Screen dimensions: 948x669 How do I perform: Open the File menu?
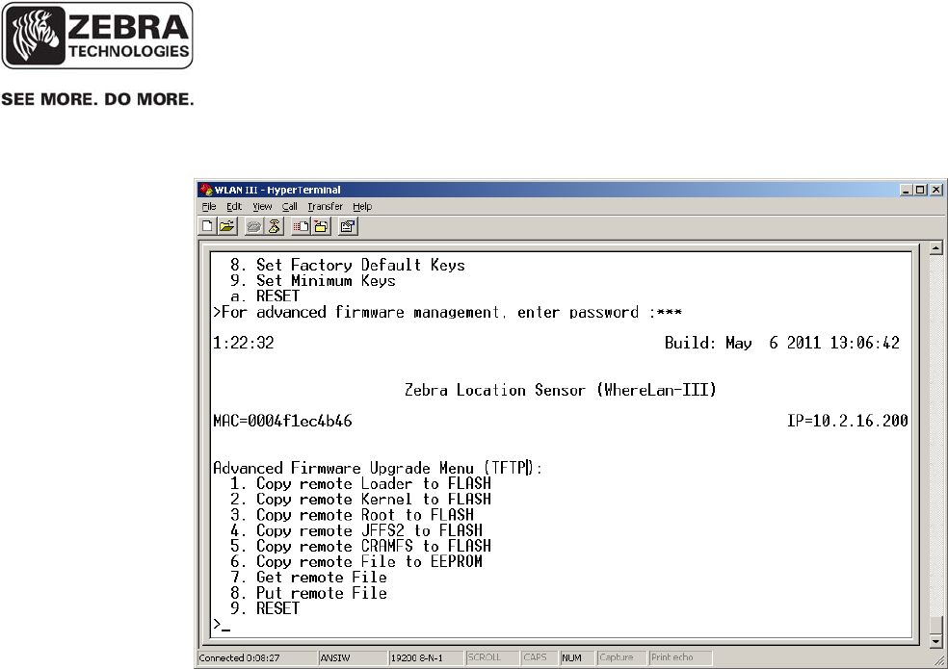tap(209, 207)
